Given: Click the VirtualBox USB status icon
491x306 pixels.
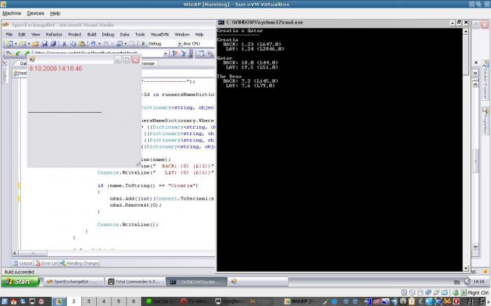Looking at the screenshot, I should (436, 293).
